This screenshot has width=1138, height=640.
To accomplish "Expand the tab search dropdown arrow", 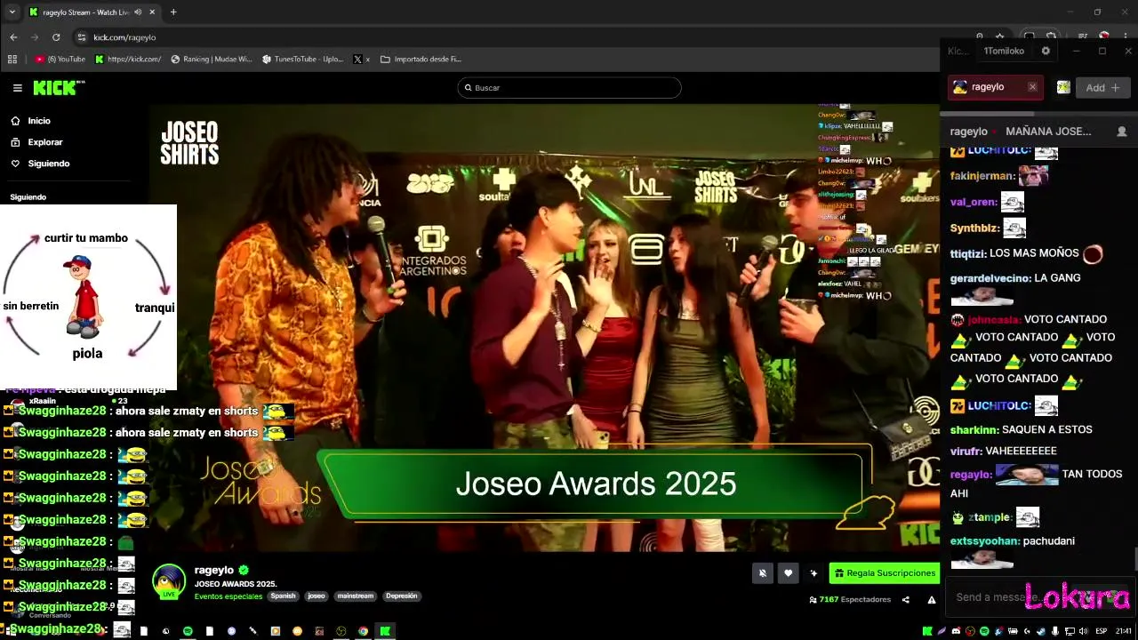I will (x=12, y=12).
